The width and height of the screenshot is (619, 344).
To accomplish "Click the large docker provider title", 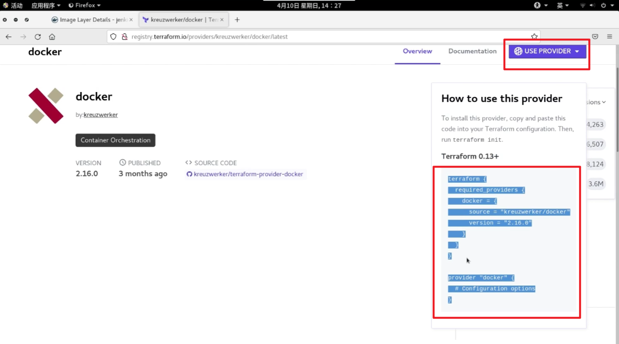I will [94, 96].
